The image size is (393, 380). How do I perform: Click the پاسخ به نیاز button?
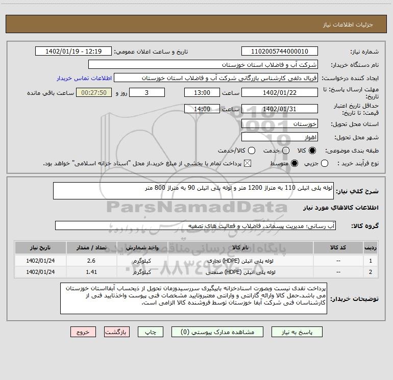[x=297, y=332]
